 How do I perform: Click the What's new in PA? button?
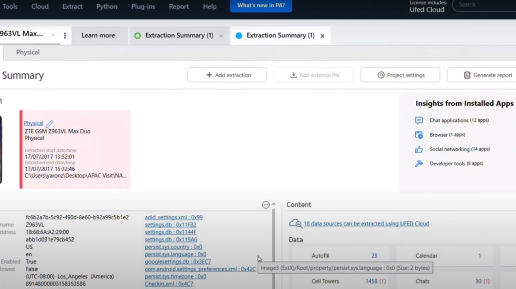(261, 5)
